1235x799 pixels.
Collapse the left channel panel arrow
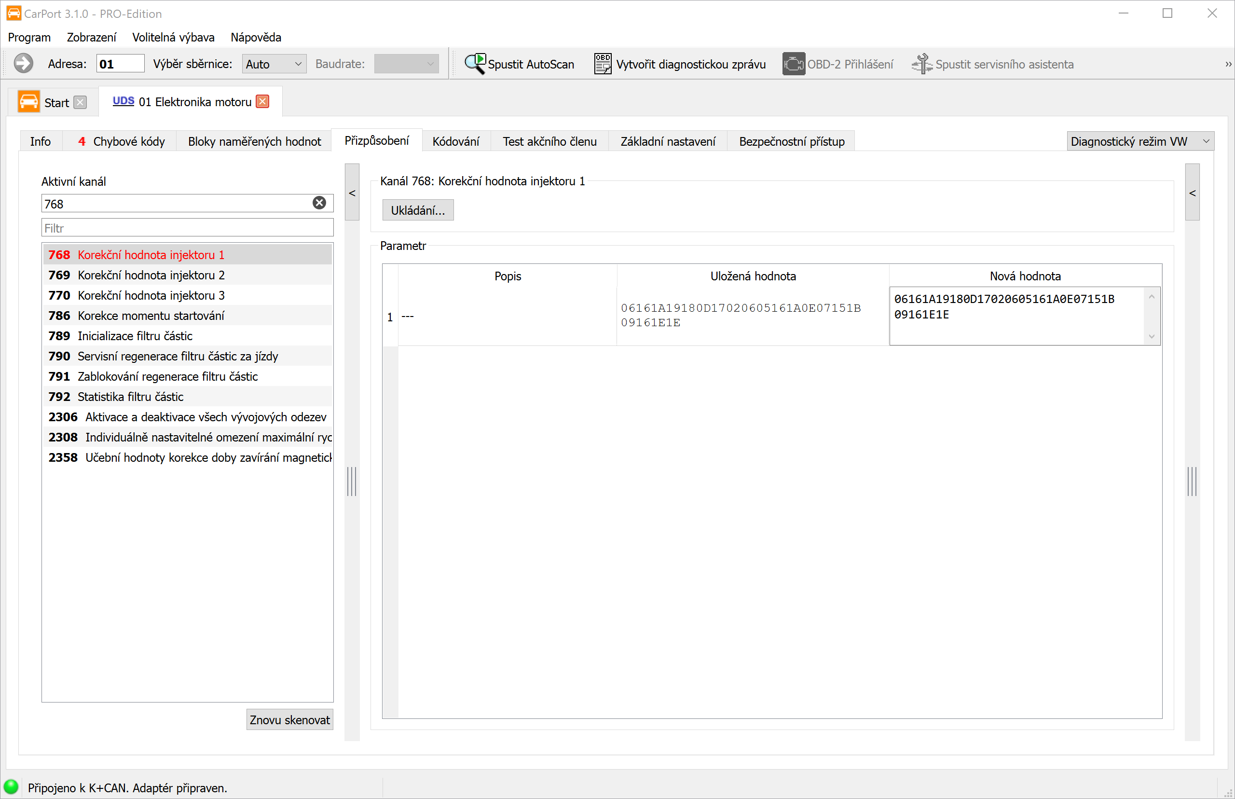tap(352, 193)
